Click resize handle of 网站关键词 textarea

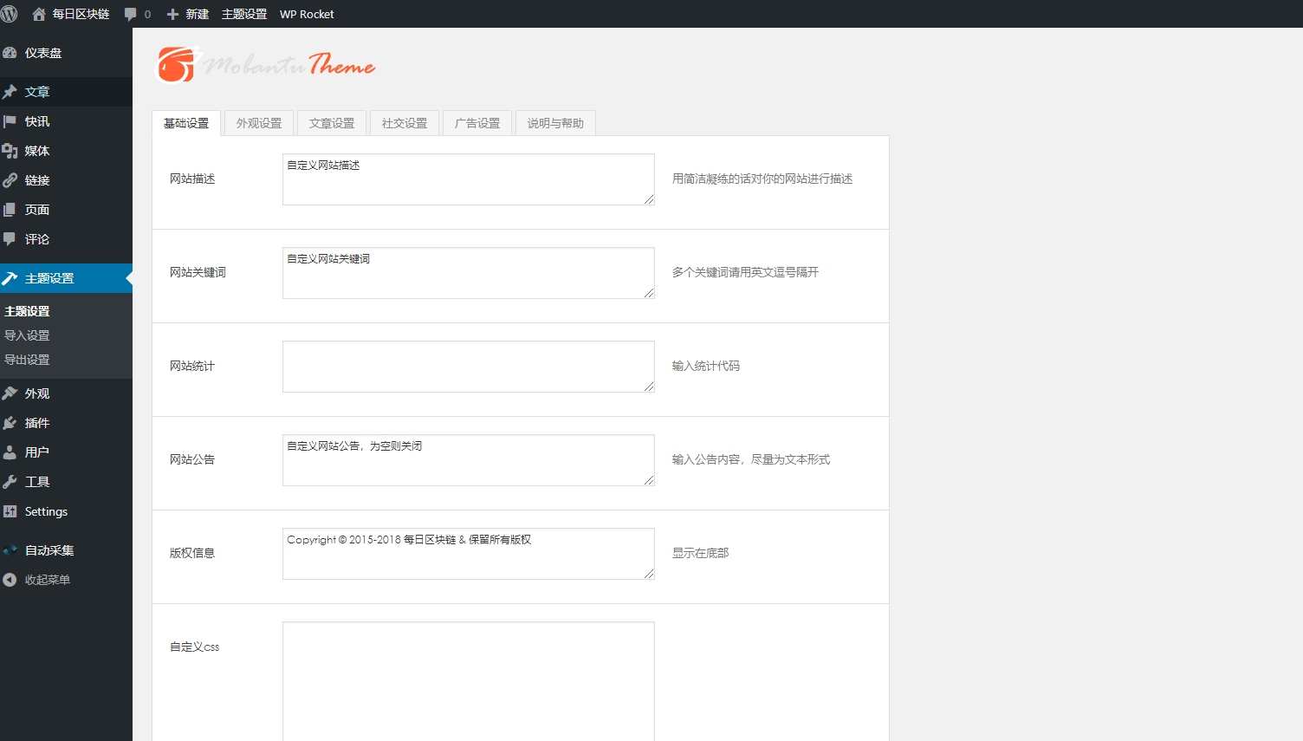649,293
